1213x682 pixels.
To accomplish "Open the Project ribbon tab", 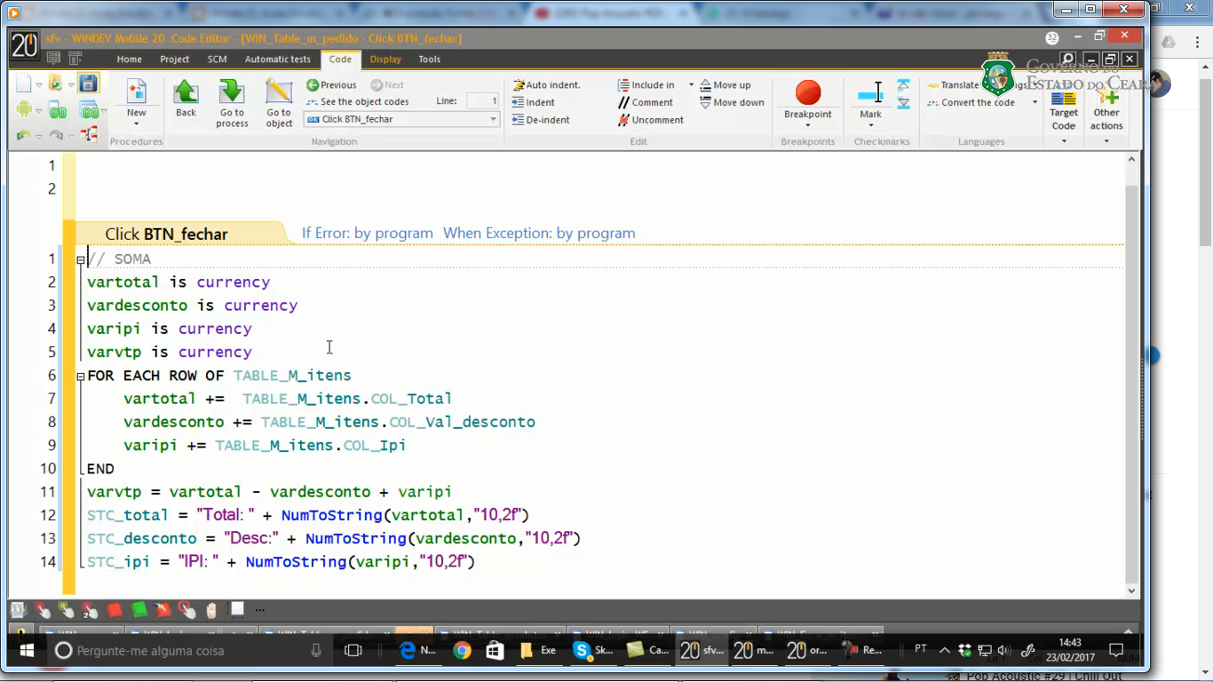I will pos(174,59).
